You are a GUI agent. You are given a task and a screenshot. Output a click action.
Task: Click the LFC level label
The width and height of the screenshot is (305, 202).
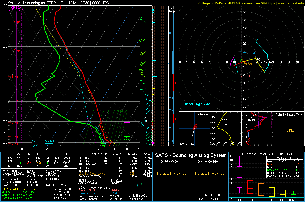(127, 127)
